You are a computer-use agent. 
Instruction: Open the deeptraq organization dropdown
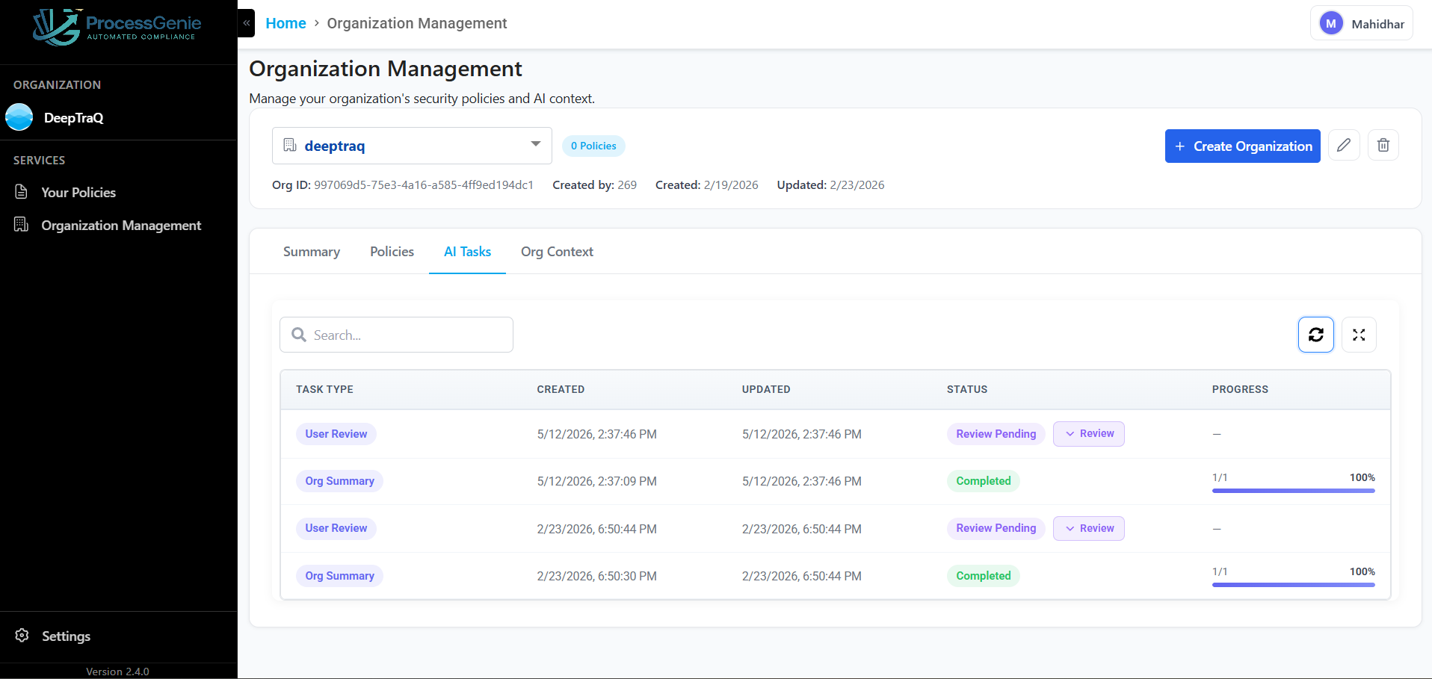[412, 146]
